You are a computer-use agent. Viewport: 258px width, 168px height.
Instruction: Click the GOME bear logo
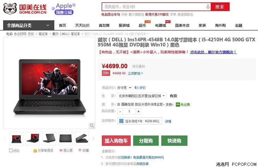coord(10,8)
